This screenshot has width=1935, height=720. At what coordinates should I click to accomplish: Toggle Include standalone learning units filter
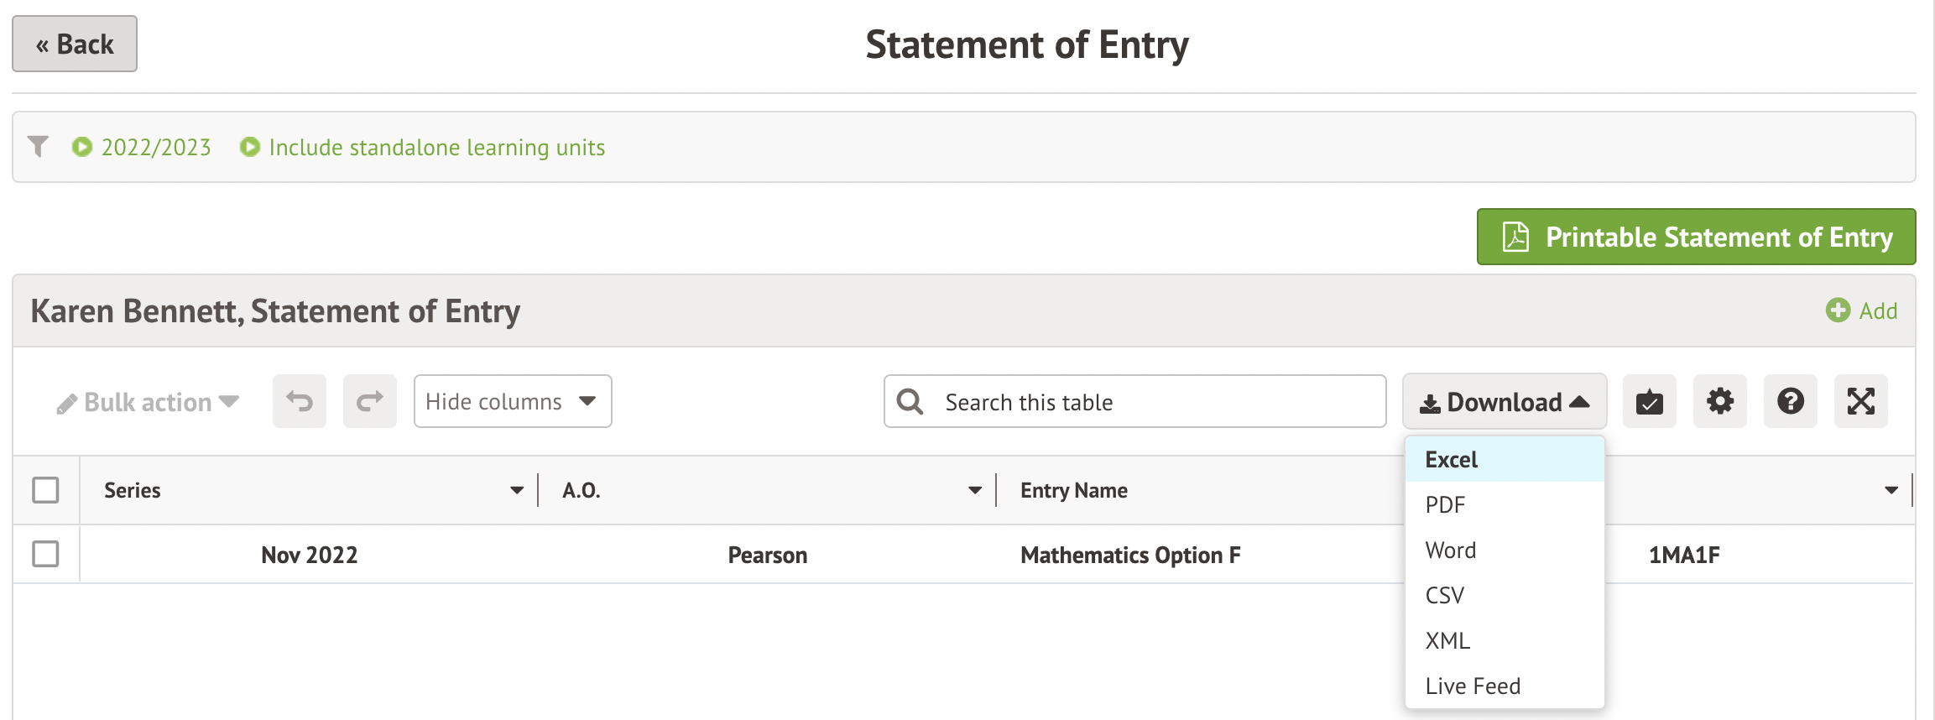pyautogui.click(x=423, y=148)
